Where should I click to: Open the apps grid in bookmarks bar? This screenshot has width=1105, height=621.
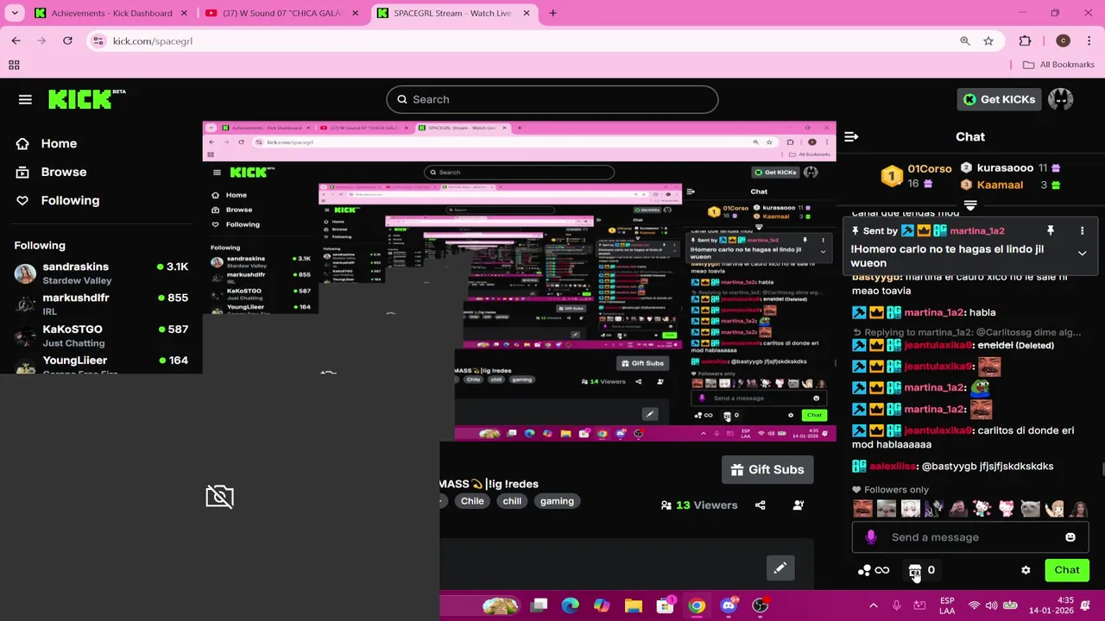click(14, 65)
